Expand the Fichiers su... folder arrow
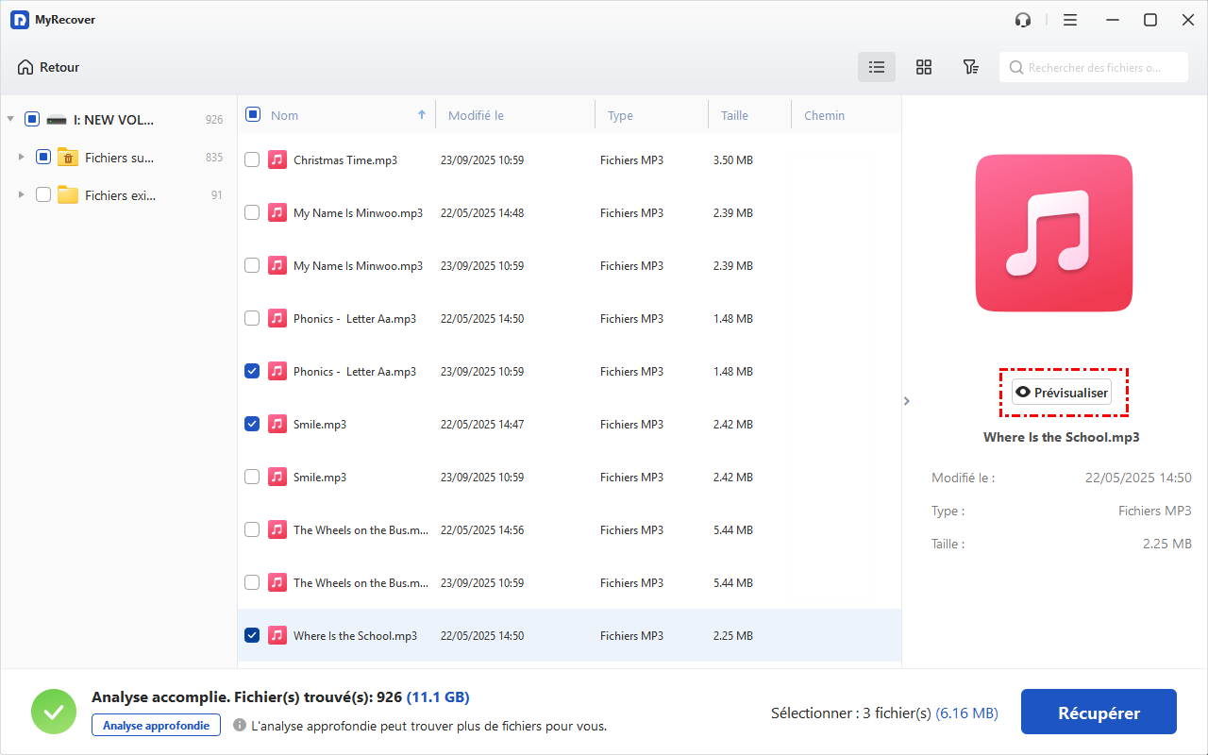The height and width of the screenshot is (755, 1208). point(22,158)
